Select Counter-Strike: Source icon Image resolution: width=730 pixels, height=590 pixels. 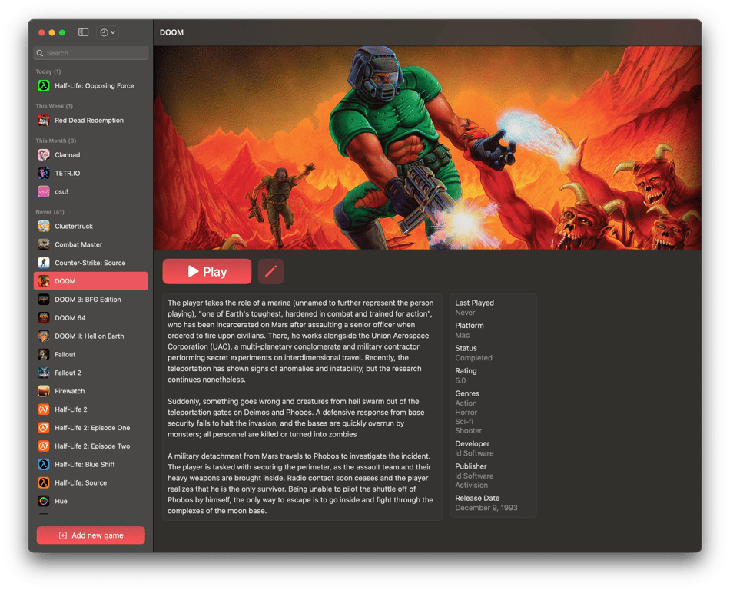44,263
